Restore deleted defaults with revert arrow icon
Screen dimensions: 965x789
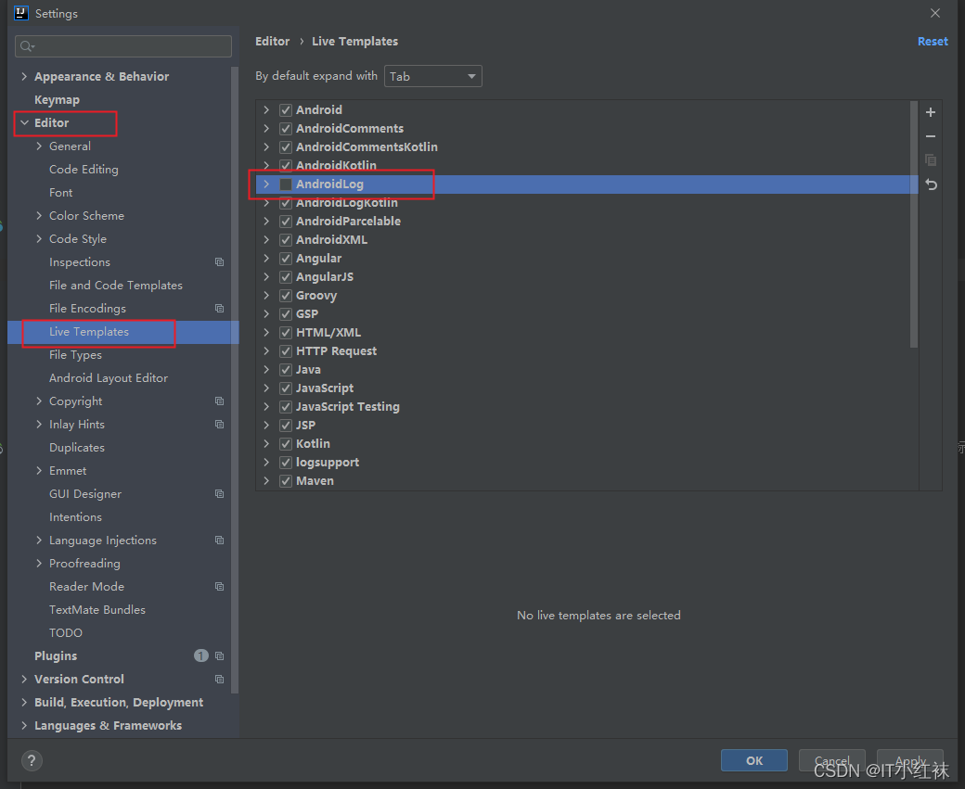point(931,185)
